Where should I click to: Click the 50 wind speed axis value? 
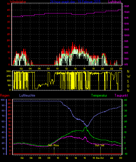coord(8,4)
